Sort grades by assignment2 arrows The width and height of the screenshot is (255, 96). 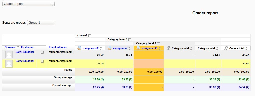[x=101, y=48]
